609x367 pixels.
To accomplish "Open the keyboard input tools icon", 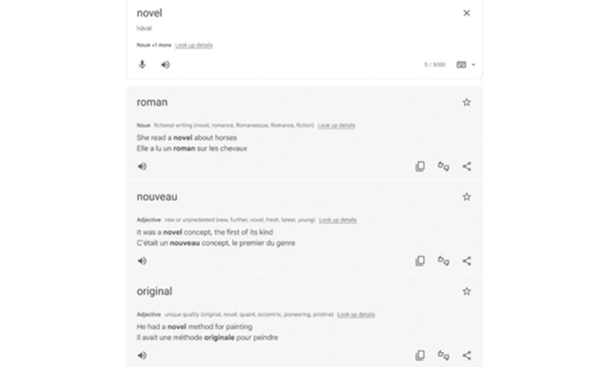I will click(x=461, y=65).
